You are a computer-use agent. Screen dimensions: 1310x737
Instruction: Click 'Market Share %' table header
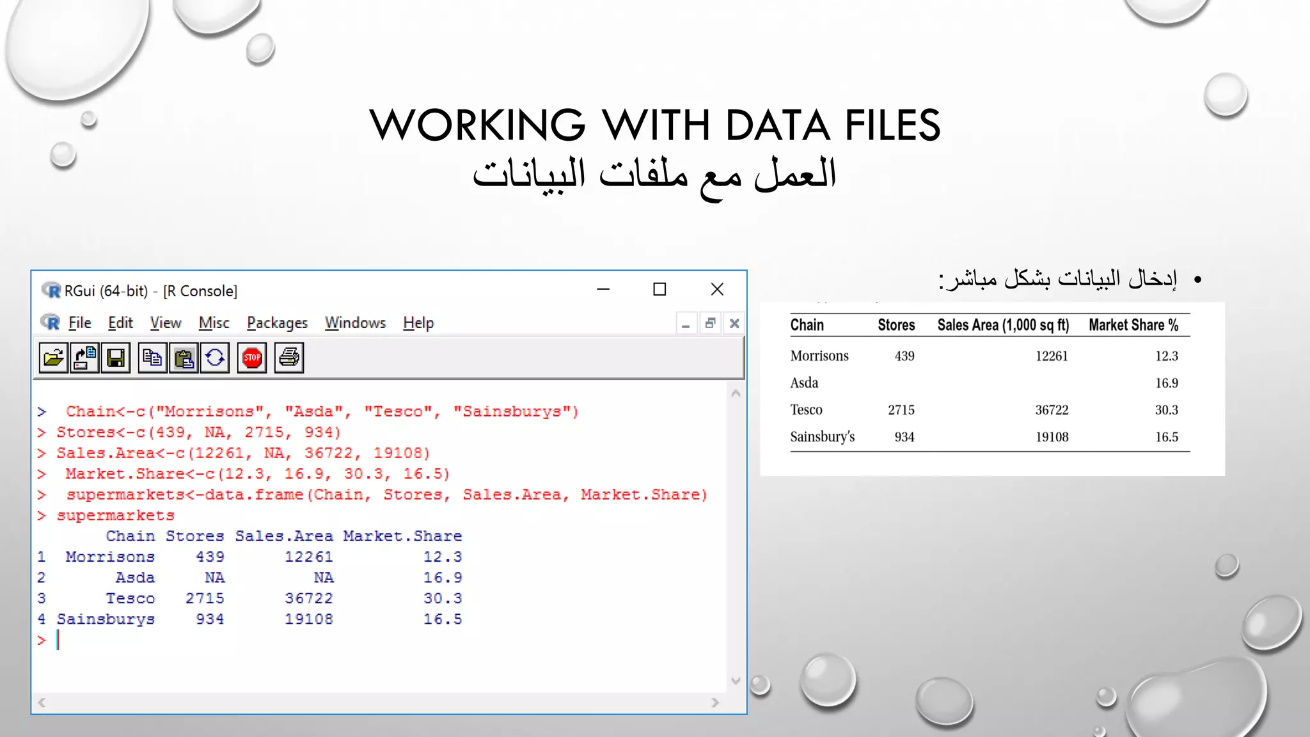coord(1133,325)
